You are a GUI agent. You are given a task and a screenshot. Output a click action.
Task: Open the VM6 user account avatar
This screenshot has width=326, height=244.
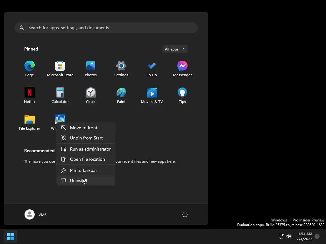pyautogui.click(x=30, y=214)
